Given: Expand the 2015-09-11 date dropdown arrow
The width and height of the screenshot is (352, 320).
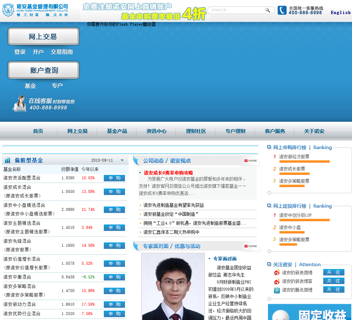Looking at the screenshot, I should coord(122,160).
